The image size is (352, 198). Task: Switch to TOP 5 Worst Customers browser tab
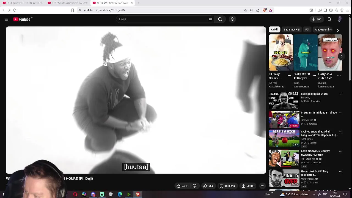coord(68,3)
